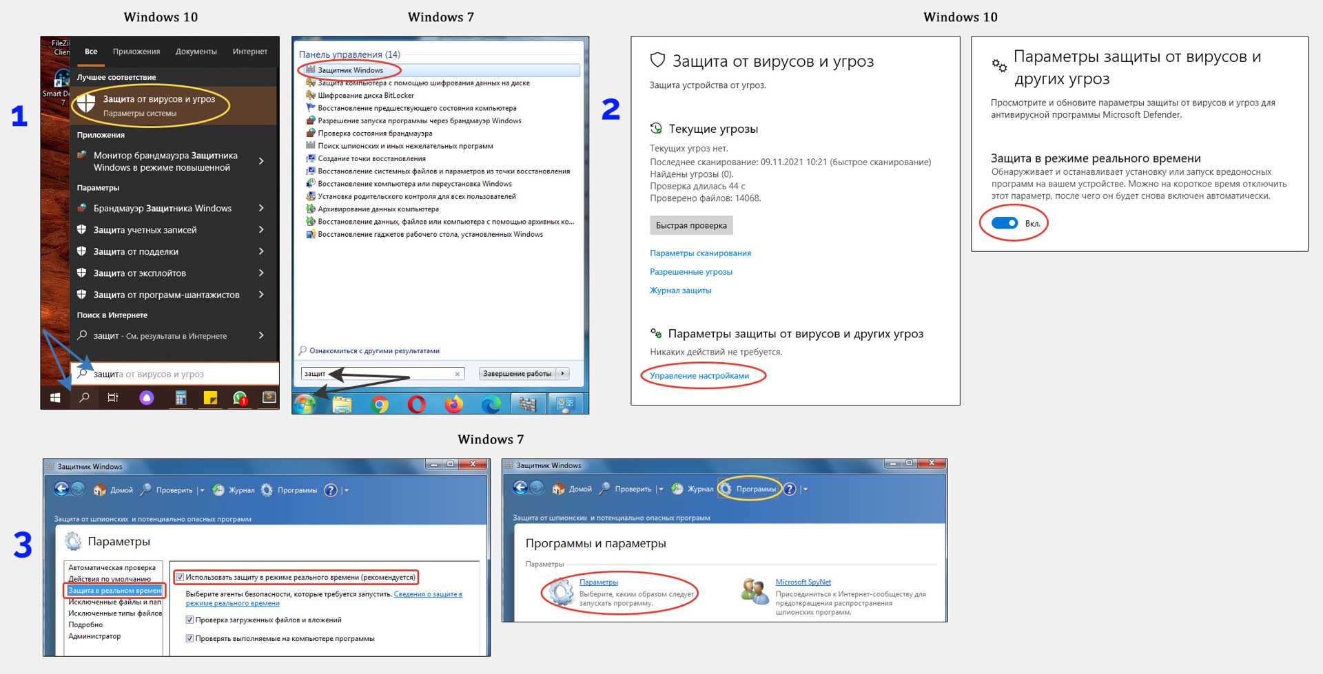Viewport: 1323px width, 674px height.
Task: Select Исключенные типы файлов in sidebar
Action: pos(115,613)
